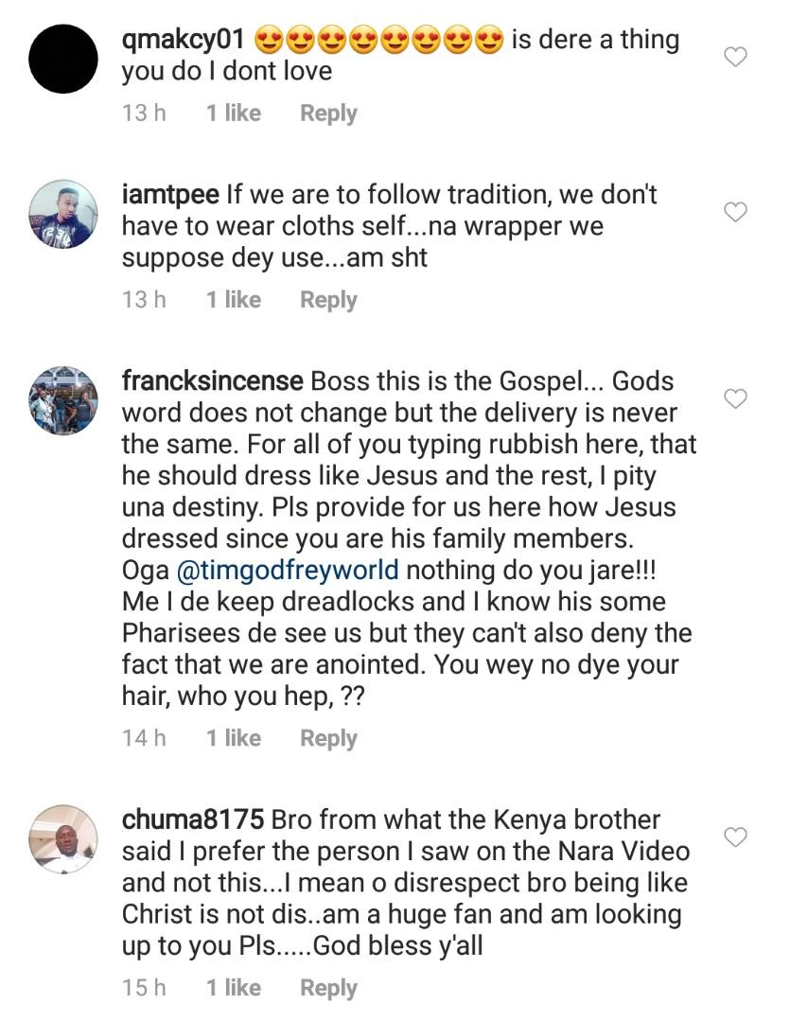
Task: Open qmakcy01's black profile picture
Action: coord(63,59)
